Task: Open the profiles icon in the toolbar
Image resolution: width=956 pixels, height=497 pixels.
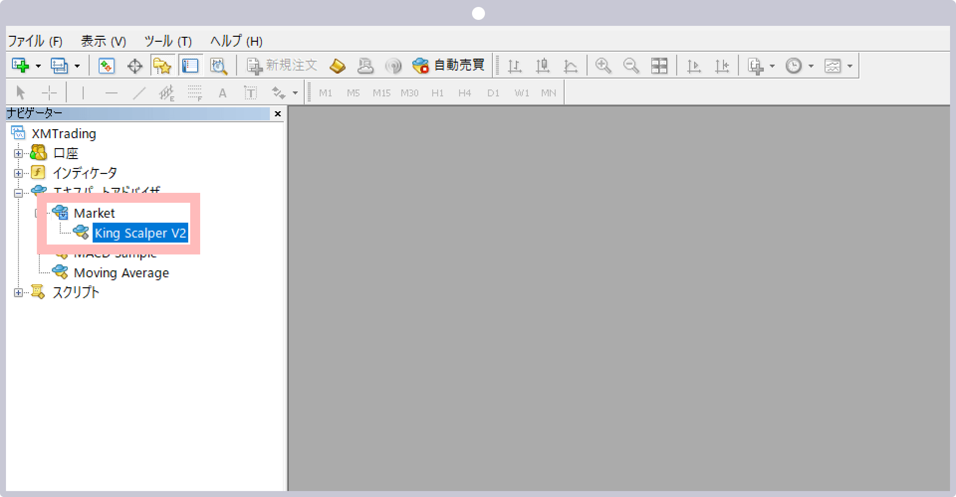Action: click(x=59, y=66)
